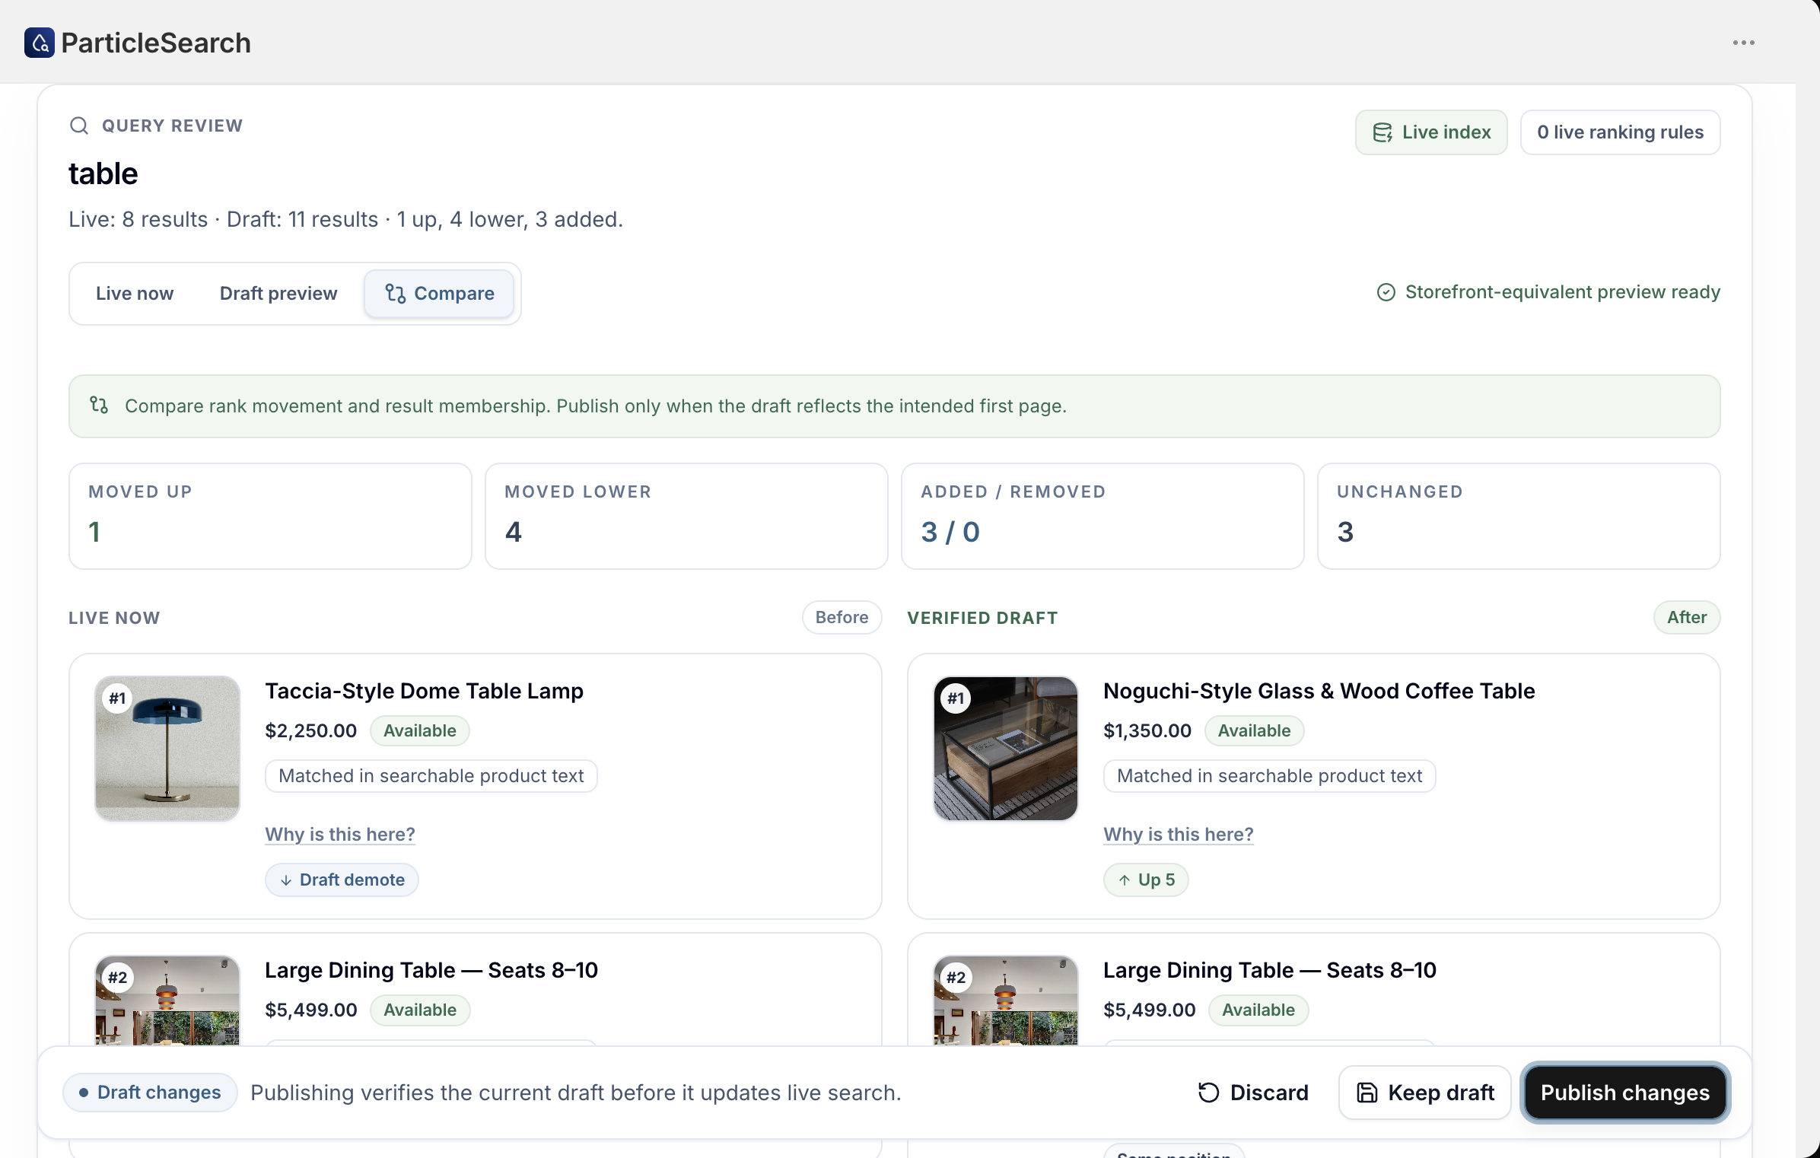Image resolution: width=1820 pixels, height=1158 pixels.
Task: Click the database icon in Live index
Action: (x=1382, y=132)
